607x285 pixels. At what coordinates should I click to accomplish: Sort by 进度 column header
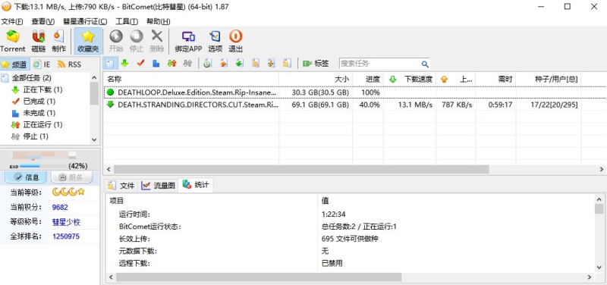(x=368, y=80)
